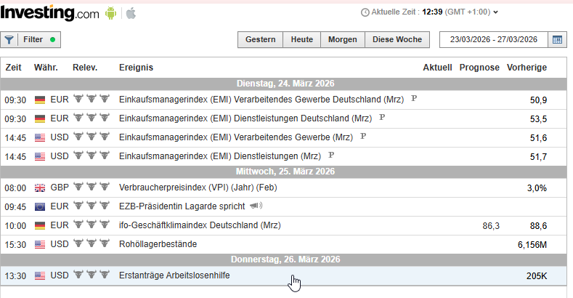Click the Zeit column header

tap(14, 68)
